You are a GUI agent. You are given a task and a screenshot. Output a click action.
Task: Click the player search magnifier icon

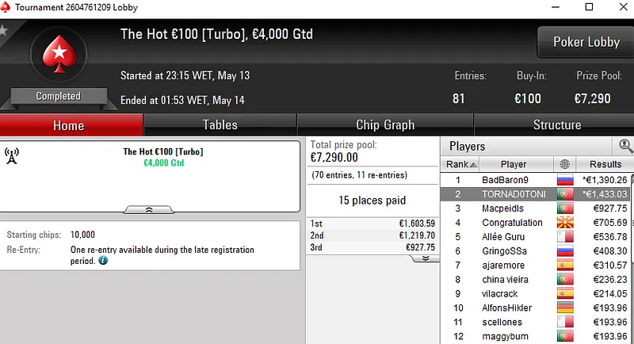coord(626,146)
